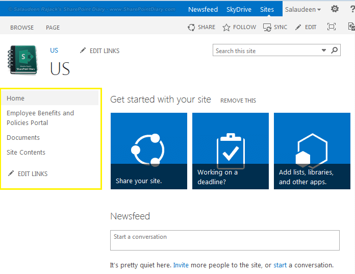
Task: Expand the Salaudeen user menu
Action: click(x=302, y=10)
